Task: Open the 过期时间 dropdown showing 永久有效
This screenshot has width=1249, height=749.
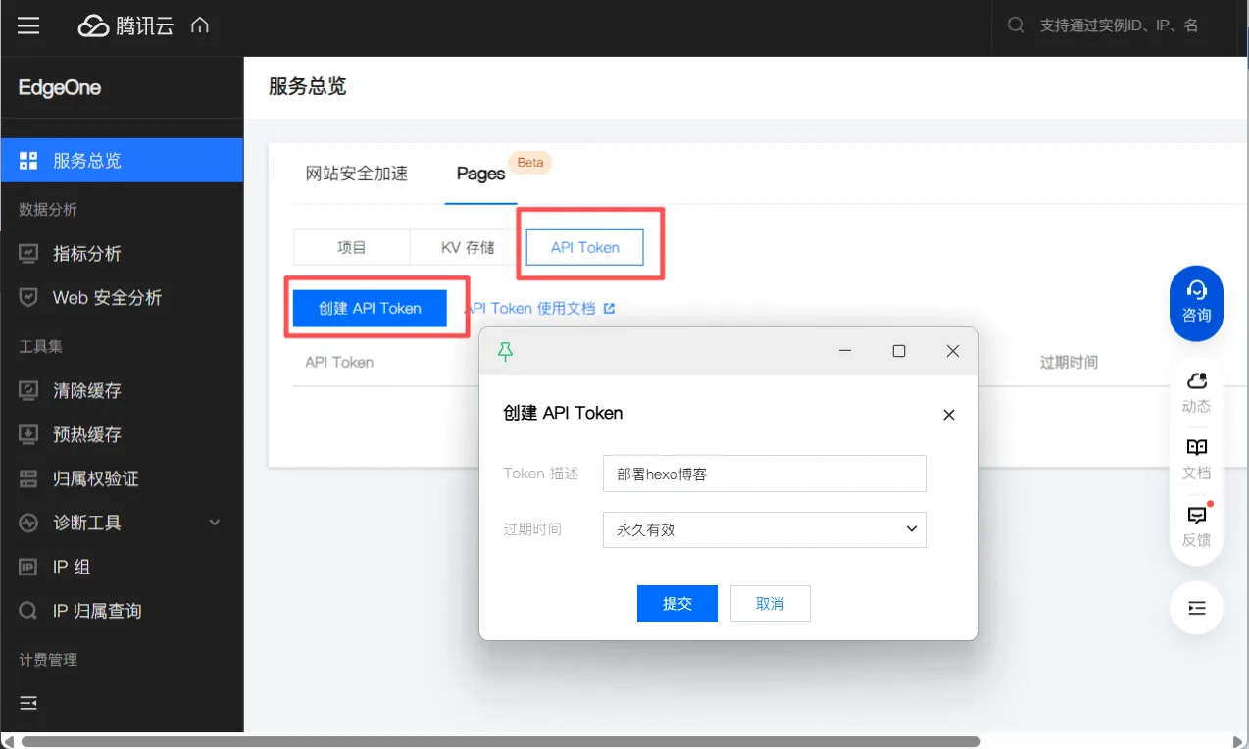Action: click(765, 529)
